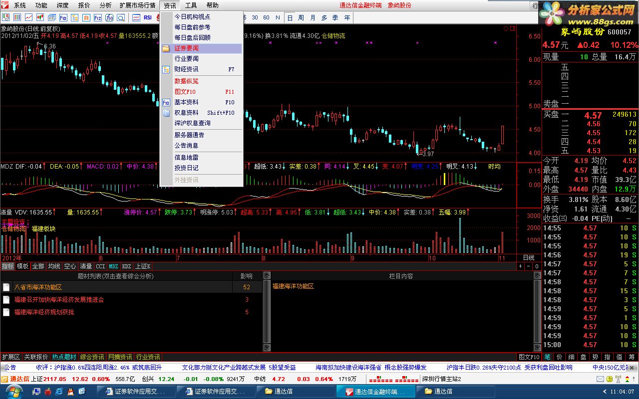
Task: Select the 季 quarterly period
Action: pyautogui.click(x=335, y=17)
